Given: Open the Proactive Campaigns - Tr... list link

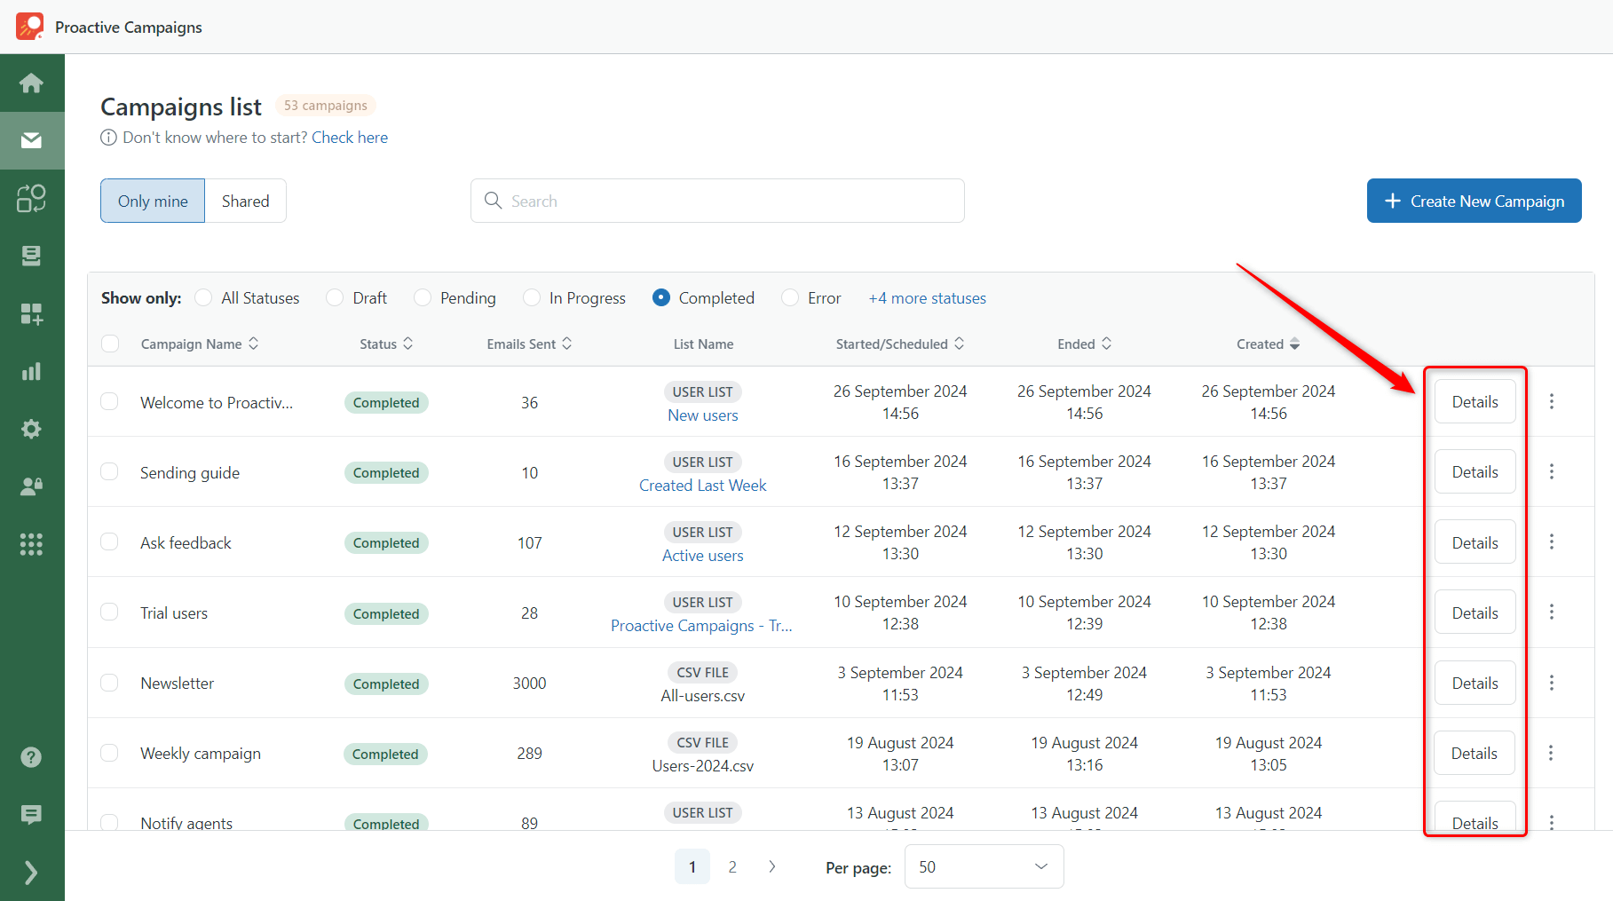Looking at the screenshot, I should pos(701,626).
